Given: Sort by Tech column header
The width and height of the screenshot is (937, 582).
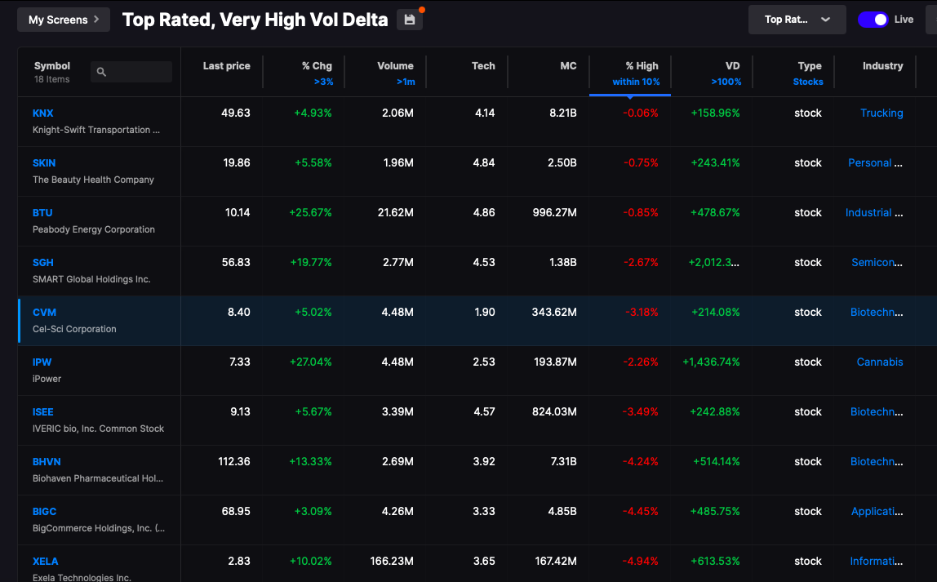Looking at the screenshot, I should click(483, 66).
